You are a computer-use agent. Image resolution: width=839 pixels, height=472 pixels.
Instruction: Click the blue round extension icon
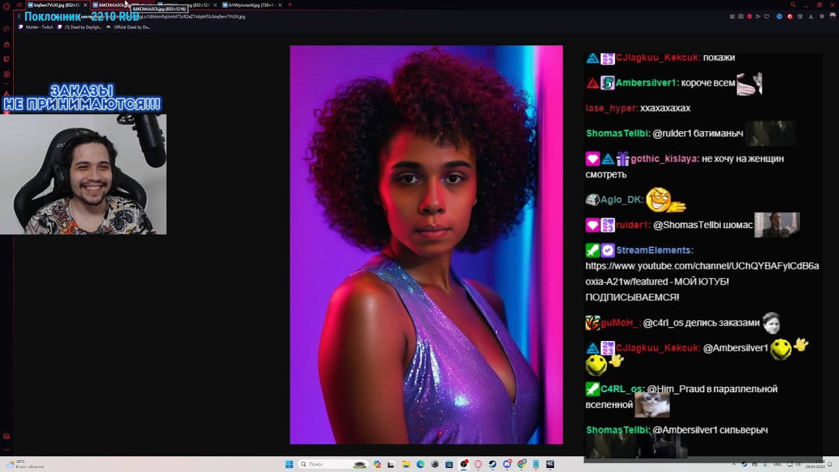[x=779, y=16]
